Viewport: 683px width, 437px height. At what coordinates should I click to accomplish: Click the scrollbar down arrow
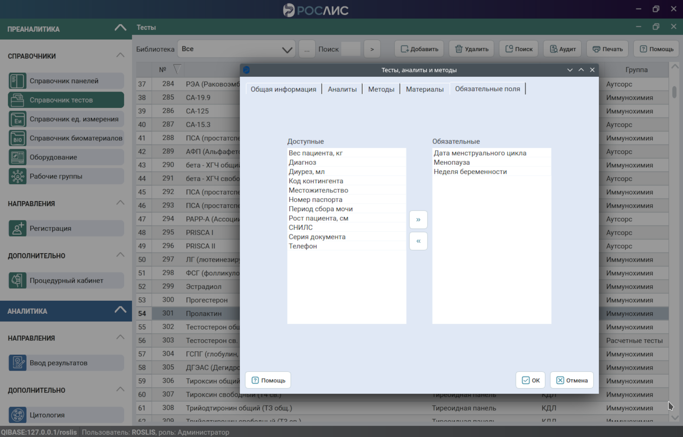coord(675,417)
